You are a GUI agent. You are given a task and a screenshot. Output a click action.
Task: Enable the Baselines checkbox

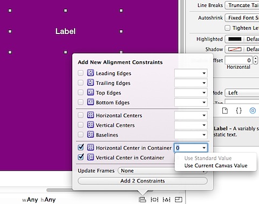point(80,134)
